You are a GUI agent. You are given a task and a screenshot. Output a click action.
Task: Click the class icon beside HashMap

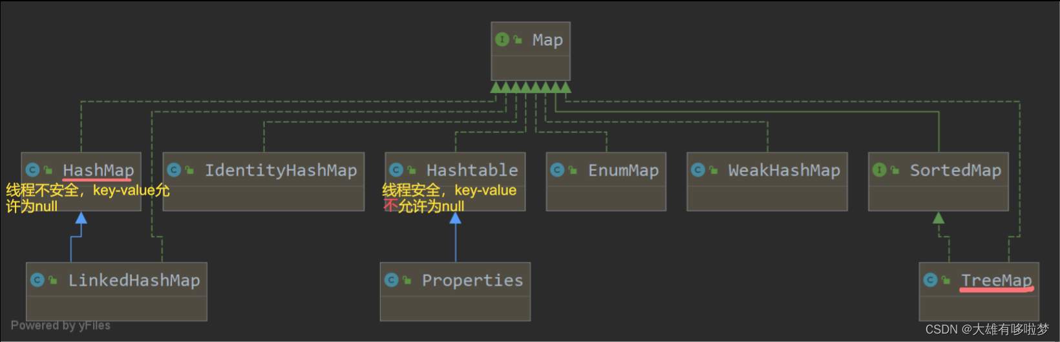point(32,170)
